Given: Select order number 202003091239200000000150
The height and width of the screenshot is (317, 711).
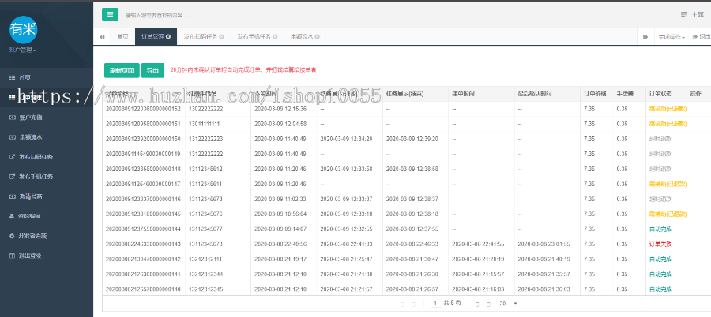Looking at the screenshot, I should pyautogui.click(x=143, y=139).
